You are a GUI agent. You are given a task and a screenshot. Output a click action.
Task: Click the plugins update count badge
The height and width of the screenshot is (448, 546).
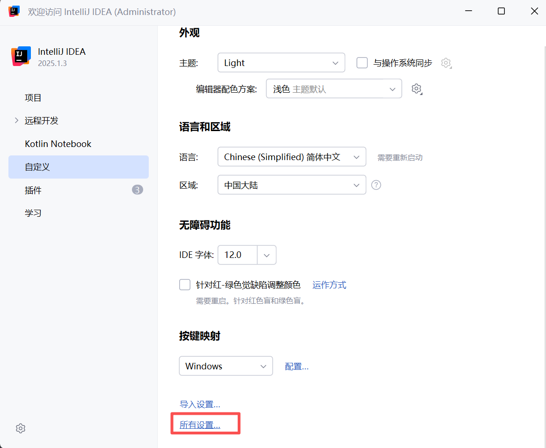tap(138, 190)
